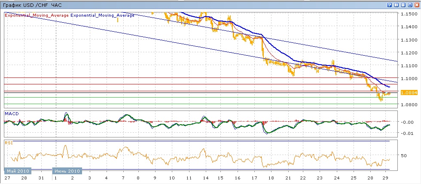This screenshot has height=185, width=421.
Task: Select the 'Июнь 2010' month marker
Action: 67,171
